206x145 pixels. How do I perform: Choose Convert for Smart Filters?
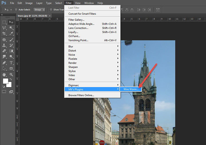click(x=92, y=14)
